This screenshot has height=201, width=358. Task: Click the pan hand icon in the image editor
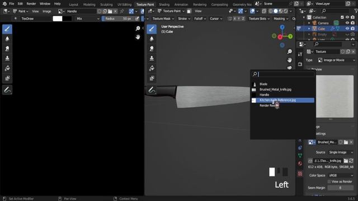point(138,37)
